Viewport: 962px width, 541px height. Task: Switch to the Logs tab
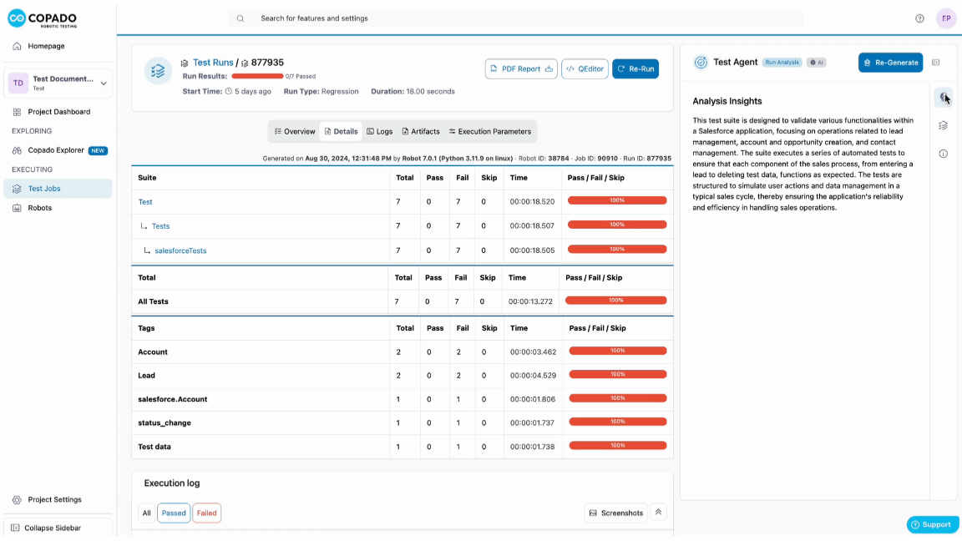coord(379,131)
